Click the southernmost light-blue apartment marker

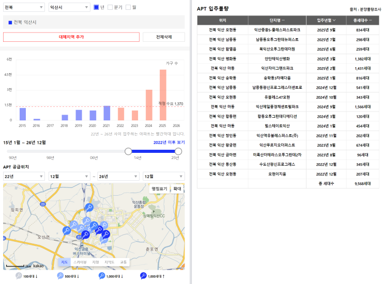point(104,240)
